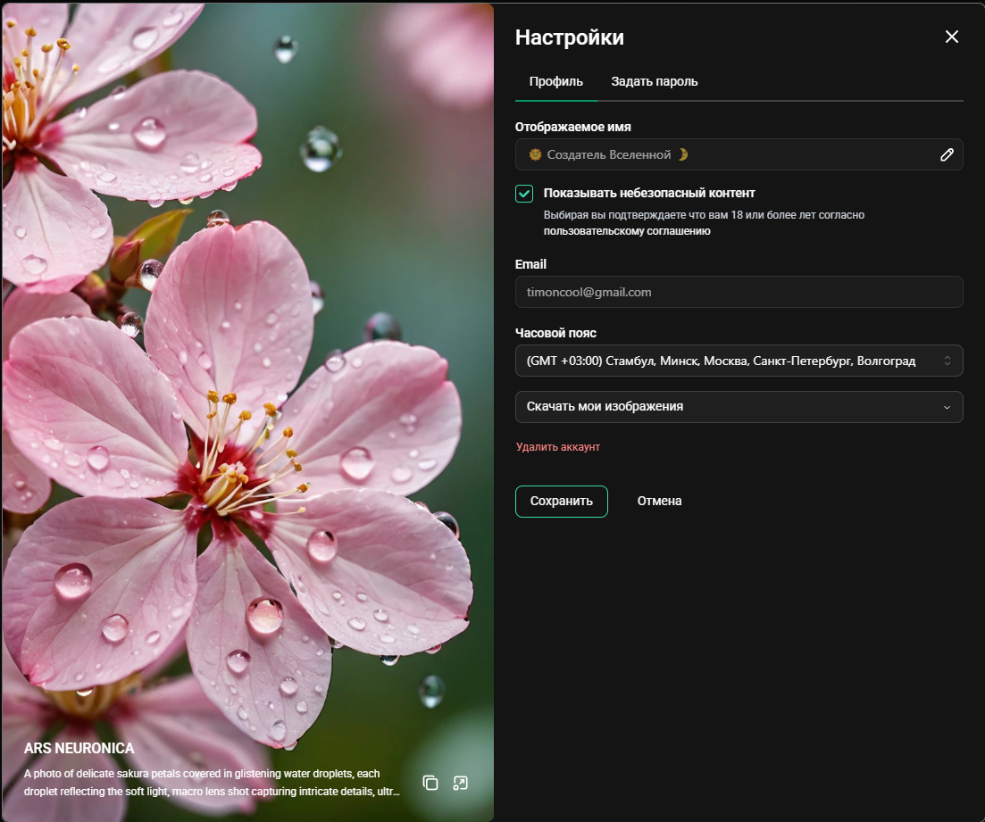The image size is (985, 822).
Task: Click the 18+ user agreement notice text
Action: pyautogui.click(x=704, y=223)
